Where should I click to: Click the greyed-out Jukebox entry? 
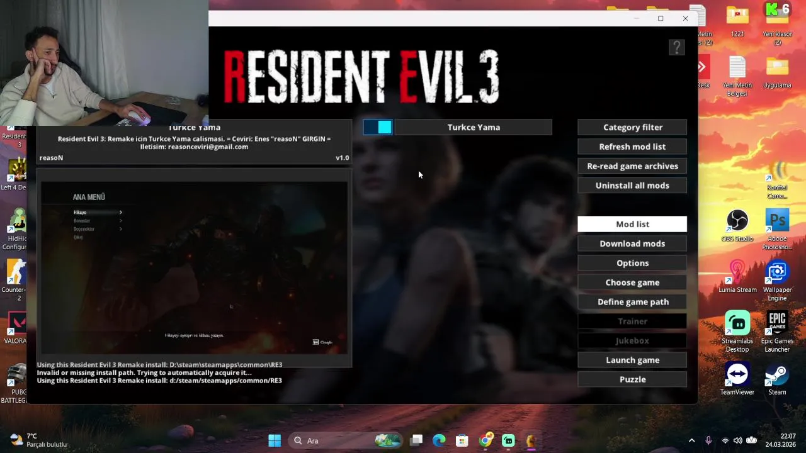pos(632,340)
